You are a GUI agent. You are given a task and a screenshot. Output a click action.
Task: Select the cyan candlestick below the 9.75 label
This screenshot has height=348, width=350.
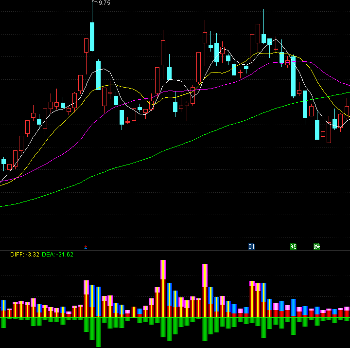(92, 37)
